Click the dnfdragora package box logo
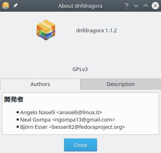Viewport: 161px width, 153px height. tap(46, 30)
